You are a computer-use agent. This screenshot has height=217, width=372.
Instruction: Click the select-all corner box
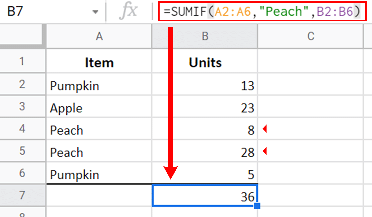coord(22,36)
